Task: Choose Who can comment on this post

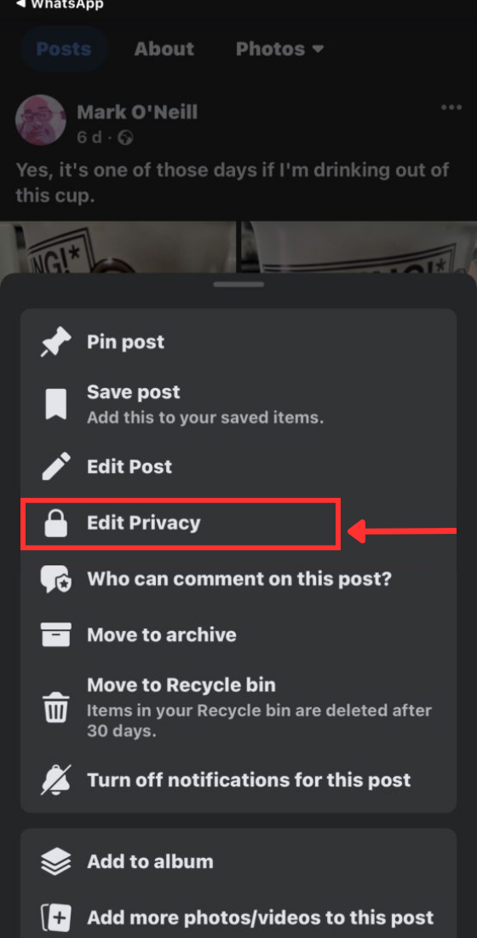Action: pyautogui.click(x=238, y=579)
